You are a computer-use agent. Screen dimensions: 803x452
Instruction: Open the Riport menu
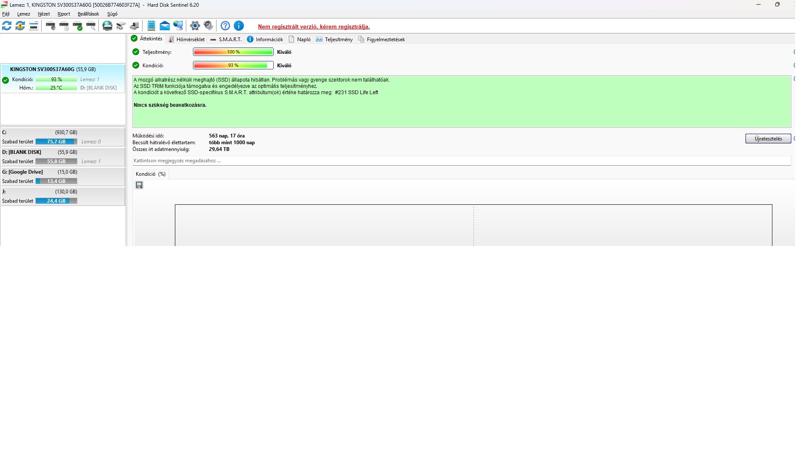(x=64, y=14)
